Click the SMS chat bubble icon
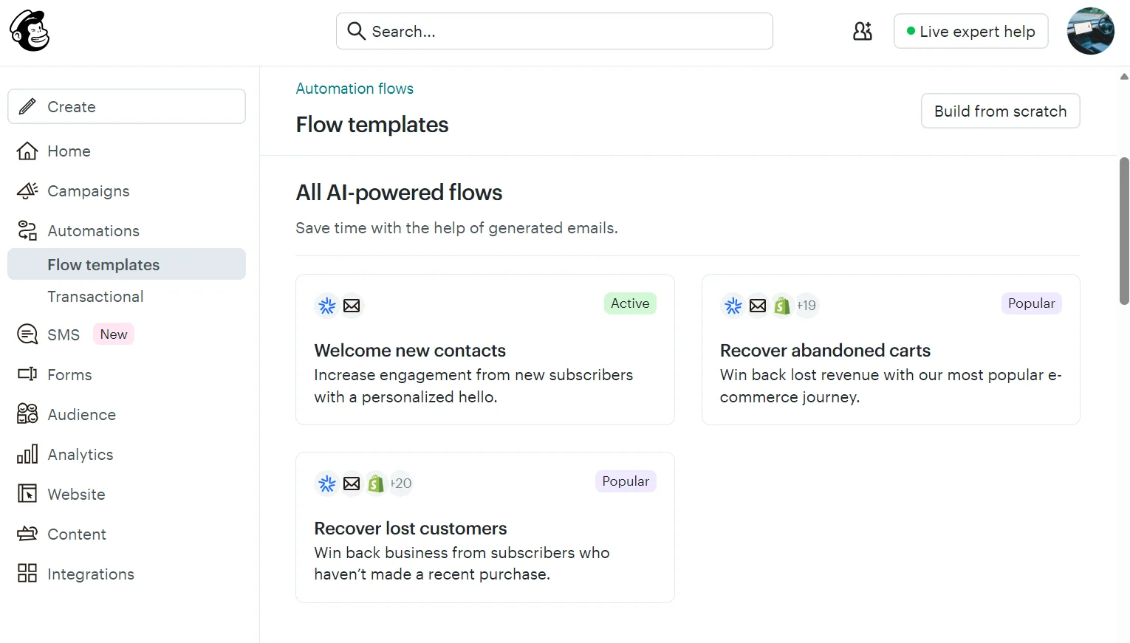Image resolution: width=1130 pixels, height=643 pixels. point(27,334)
